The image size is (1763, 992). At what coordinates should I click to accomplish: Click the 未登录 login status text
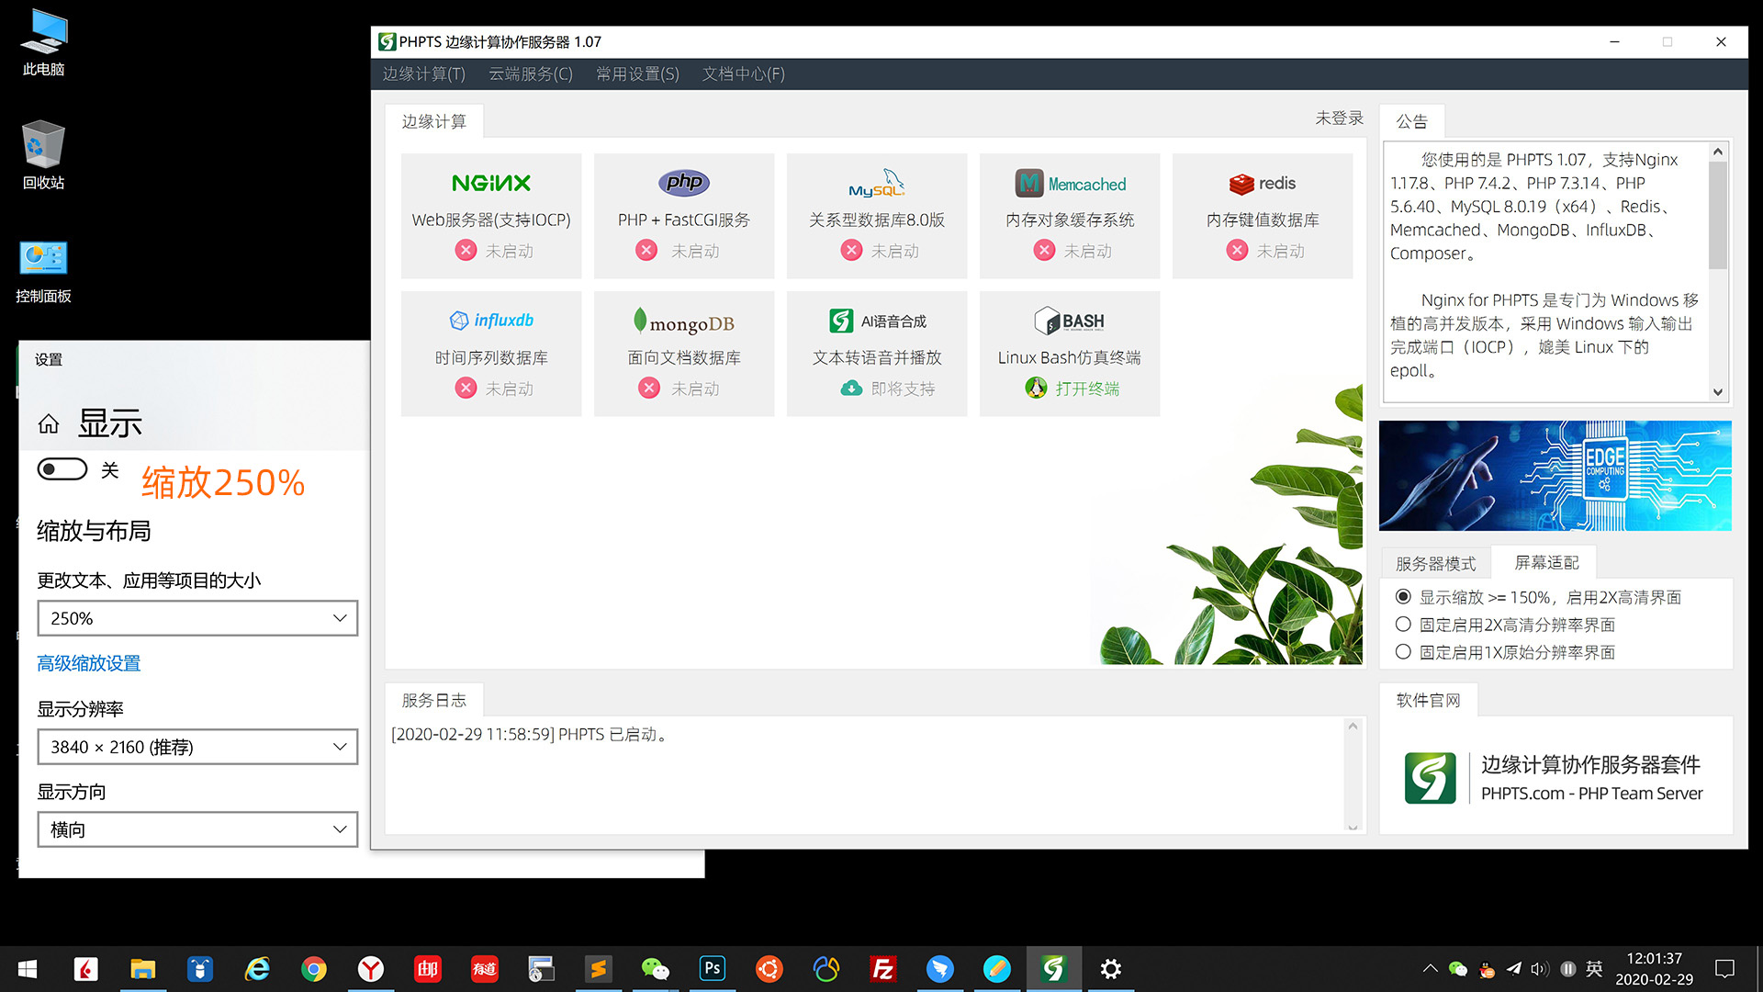[1339, 118]
